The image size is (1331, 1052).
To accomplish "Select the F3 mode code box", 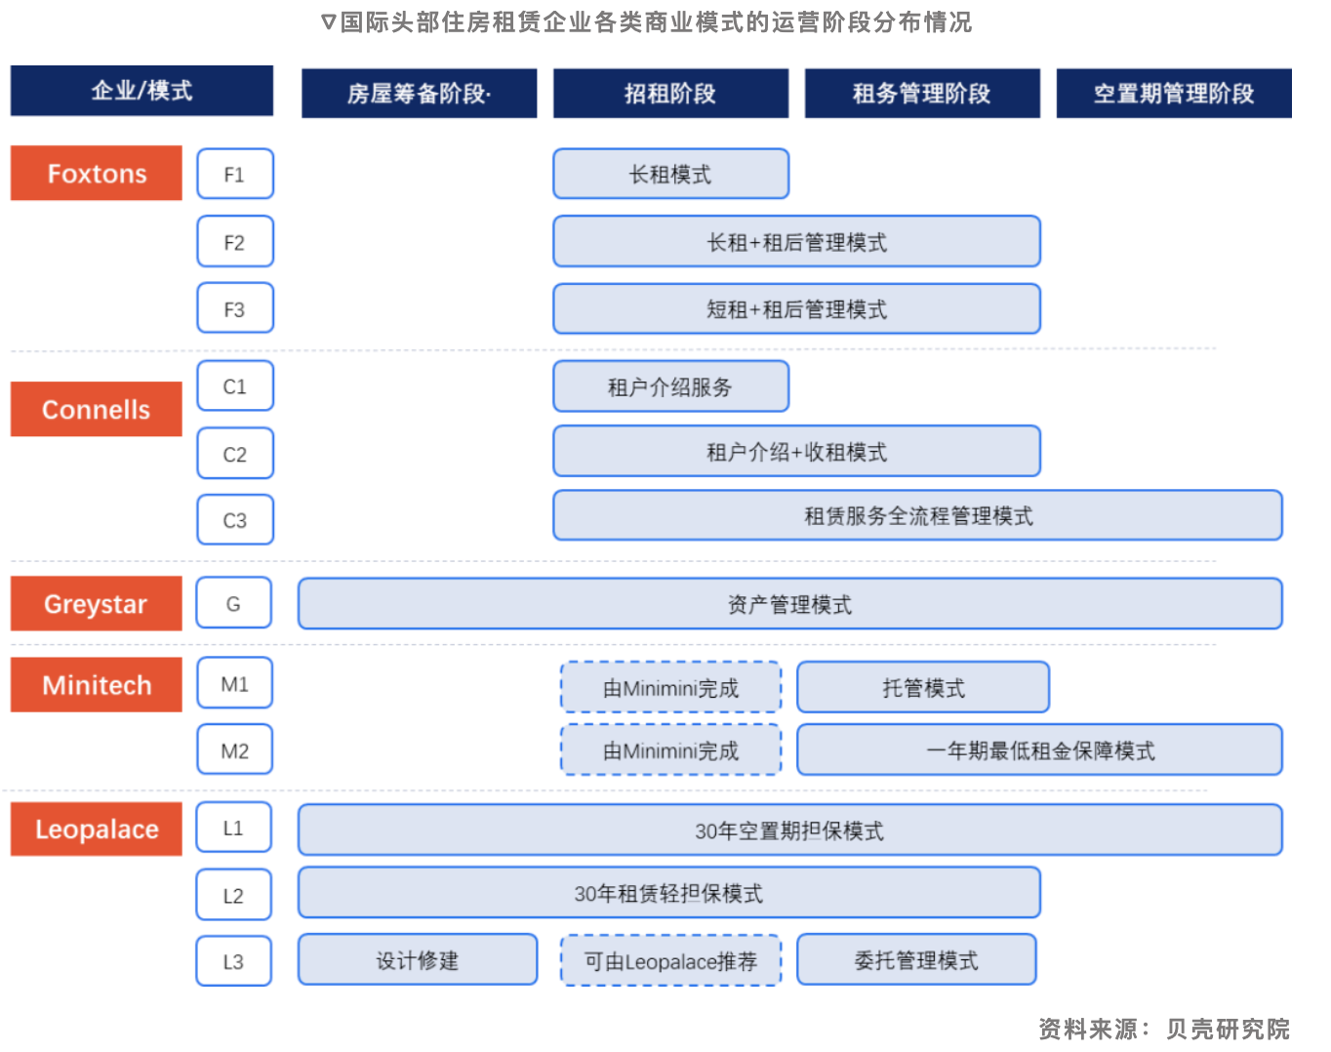I will tap(234, 307).
